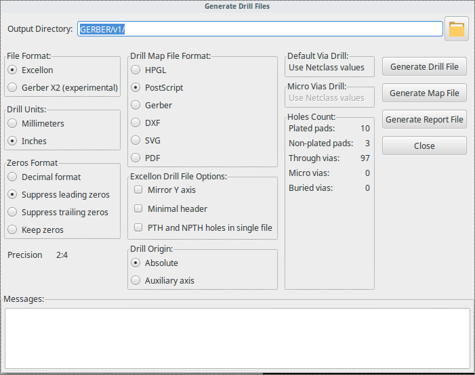Enable PTH and NPTH holes in single file
This screenshot has width=475, height=375.
tap(138, 228)
